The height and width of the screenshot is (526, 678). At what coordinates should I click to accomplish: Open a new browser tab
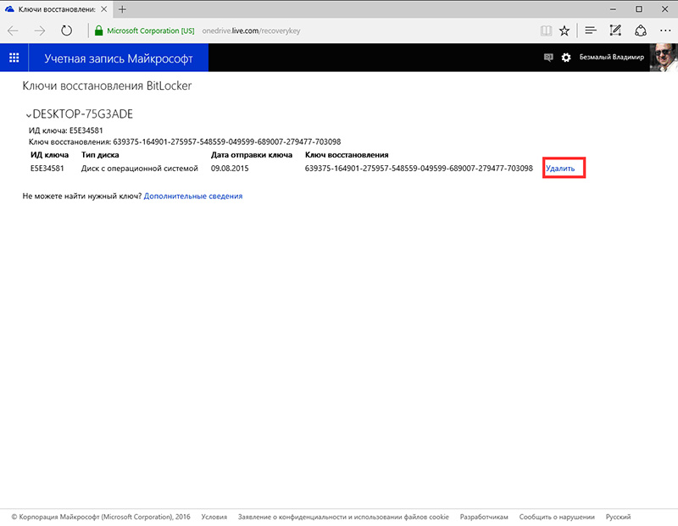pyautogui.click(x=122, y=9)
